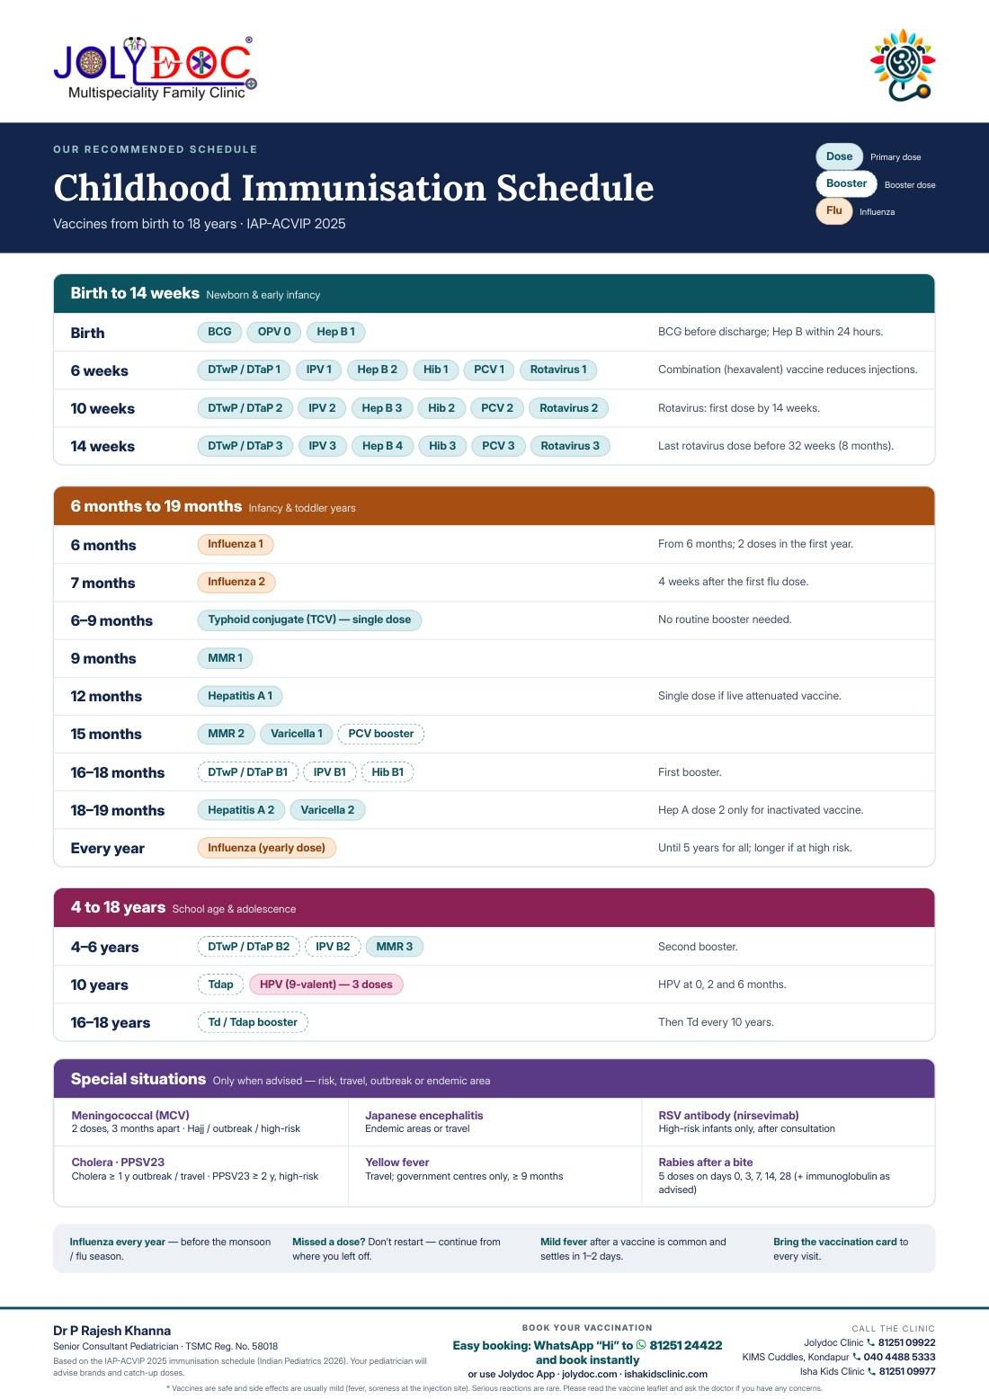Click the 'Meningococcal (MCV)' heading

coord(130,1115)
